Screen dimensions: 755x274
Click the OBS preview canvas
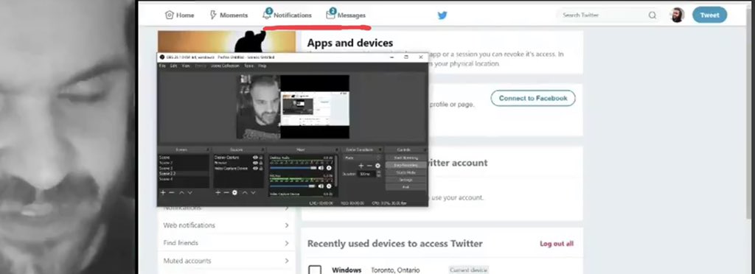(293, 107)
